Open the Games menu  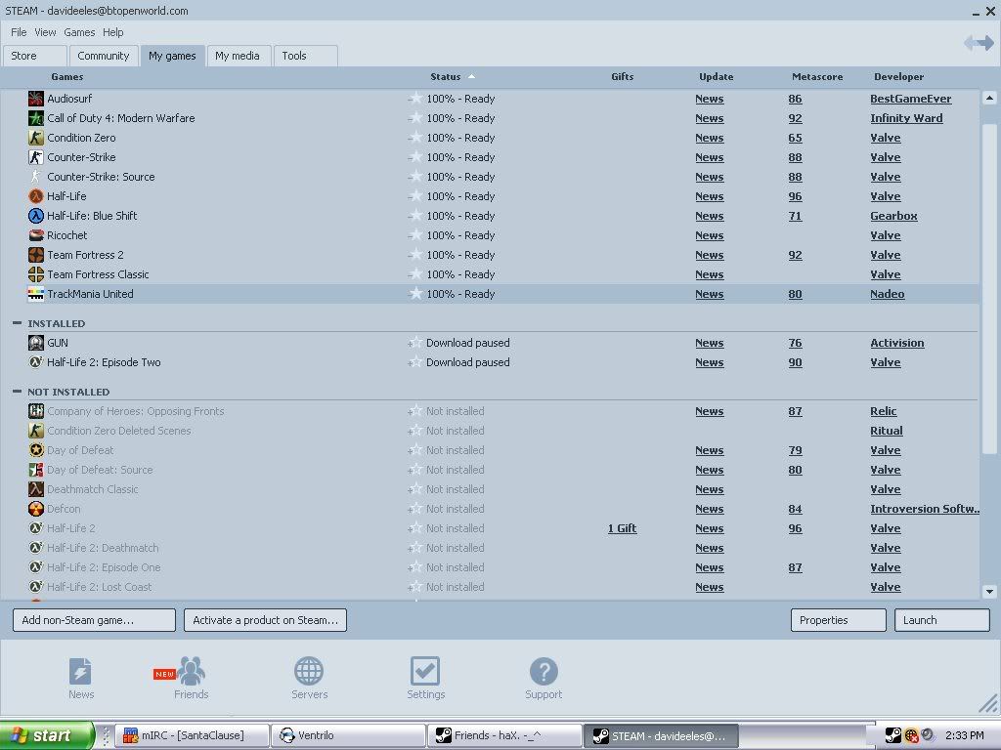pos(79,32)
